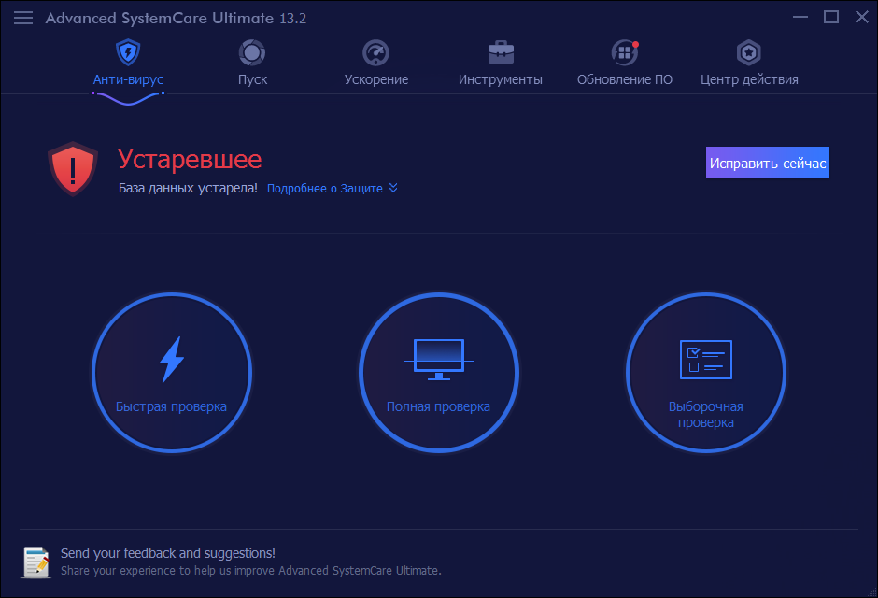
Task: Click the wavy underline below Анти-вирус
Action: pos(127,95)
